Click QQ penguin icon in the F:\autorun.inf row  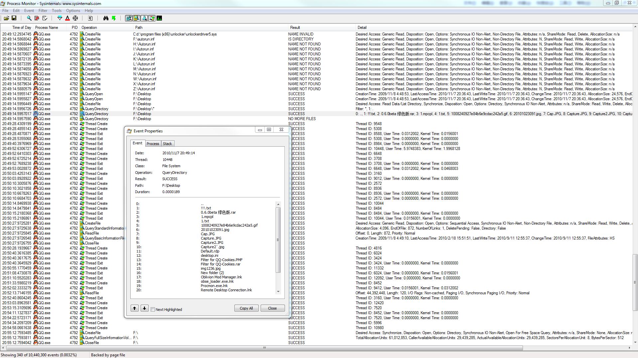click(36, 39)
